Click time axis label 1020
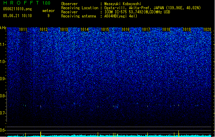Image resolution: width=215 pixels, height=137 pixels. click(207, 29)
